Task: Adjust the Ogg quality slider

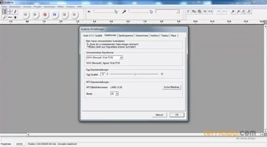Action: tap(135, 74)
